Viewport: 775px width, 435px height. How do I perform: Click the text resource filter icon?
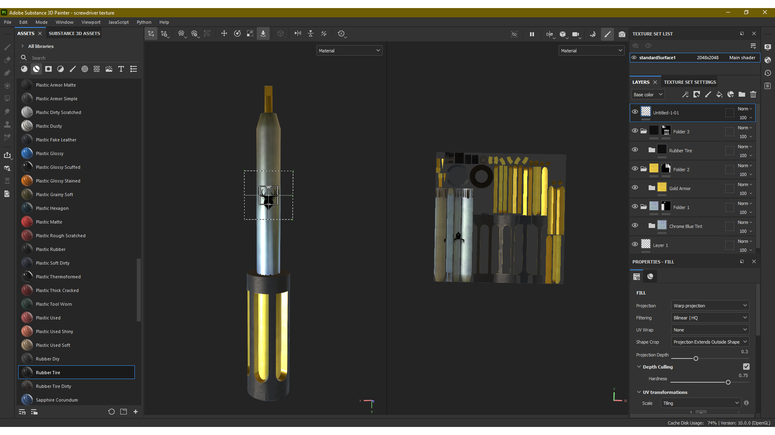click(x=121, y=69)
